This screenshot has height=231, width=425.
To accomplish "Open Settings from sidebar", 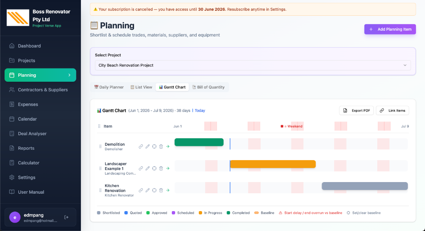I will tap(40, 178).
